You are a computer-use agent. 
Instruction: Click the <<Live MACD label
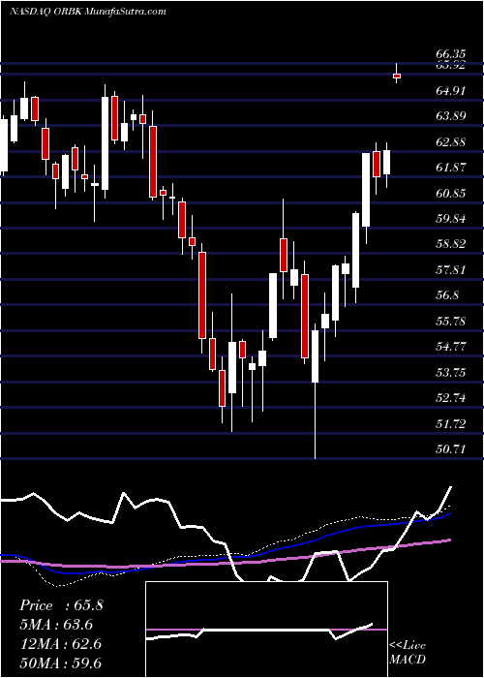click(x=408, y=652)
